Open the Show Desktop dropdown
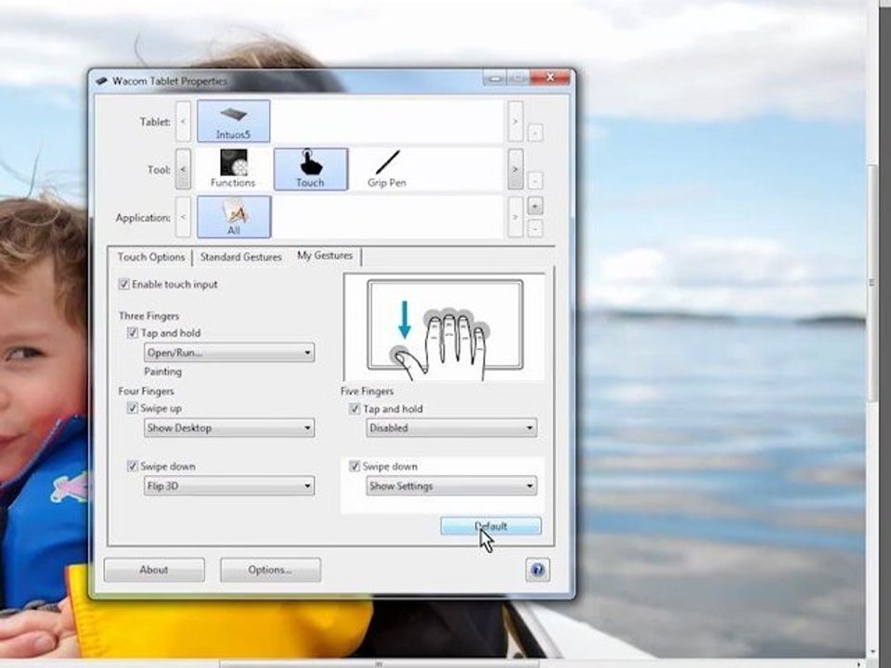This screenshot has width=891, height=668. [229, 428]
